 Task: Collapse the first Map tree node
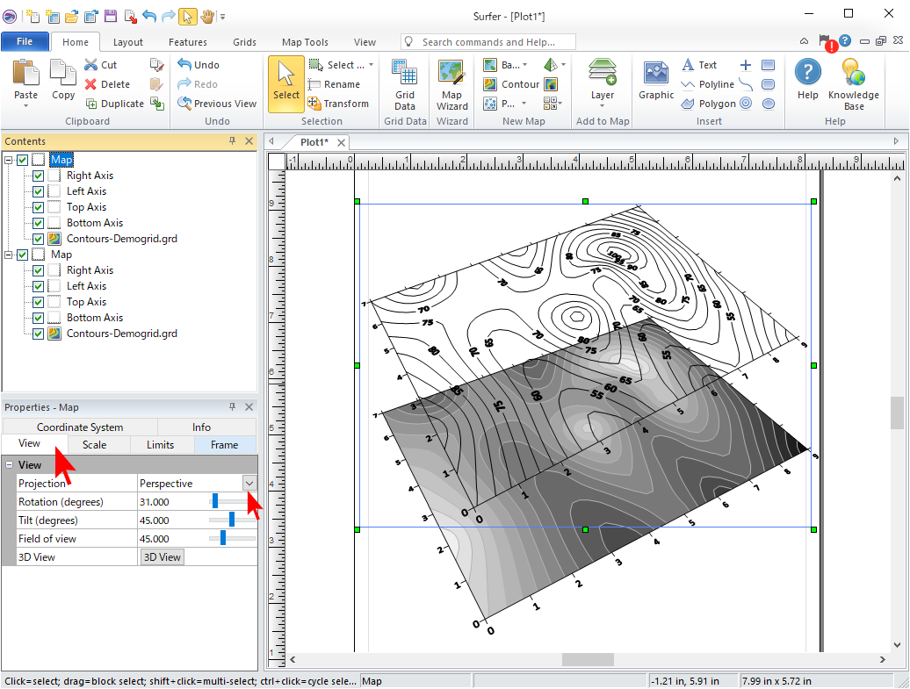pyautogui.click(x=9, y=160)
